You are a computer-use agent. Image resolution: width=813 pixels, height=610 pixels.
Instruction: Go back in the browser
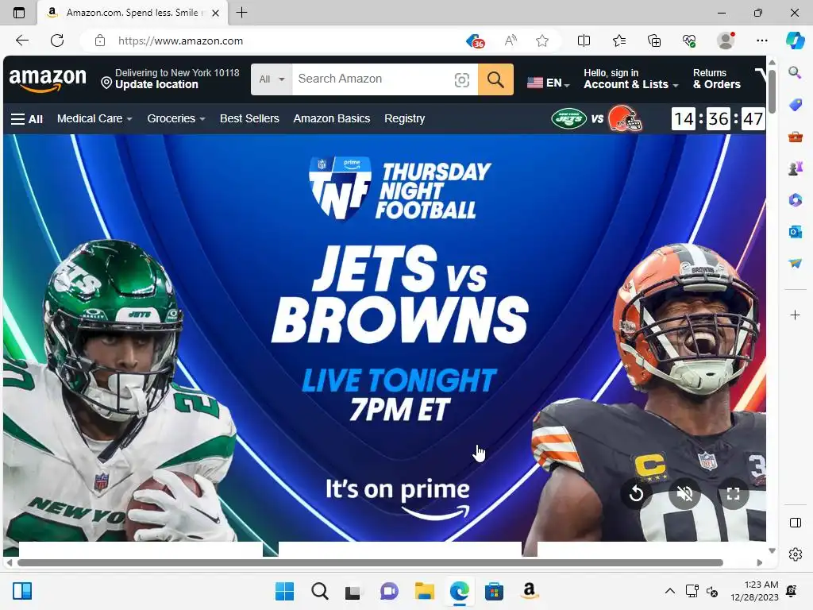click(21, 41)
